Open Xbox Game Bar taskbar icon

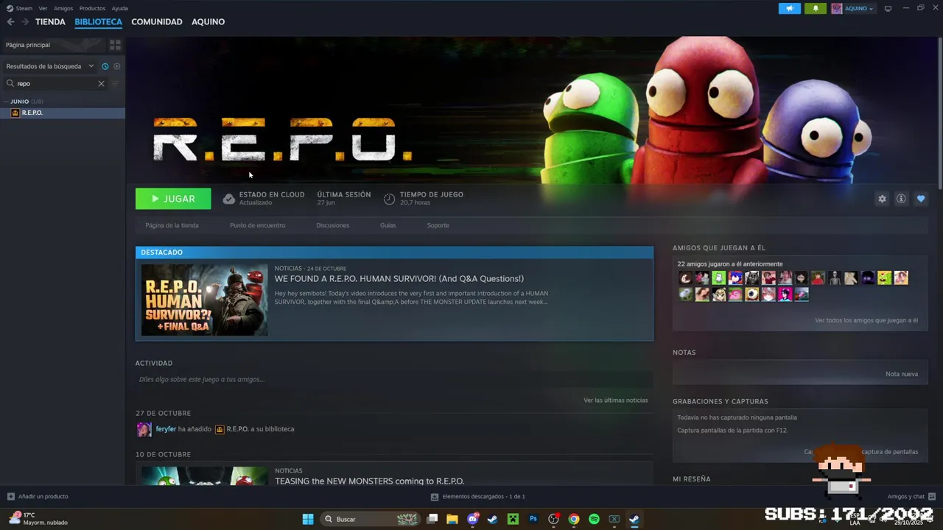(x=614, y=519)
